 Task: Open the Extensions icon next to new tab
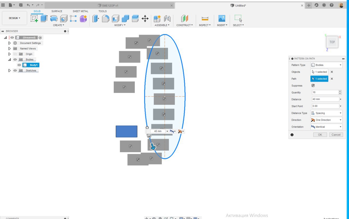316,5
